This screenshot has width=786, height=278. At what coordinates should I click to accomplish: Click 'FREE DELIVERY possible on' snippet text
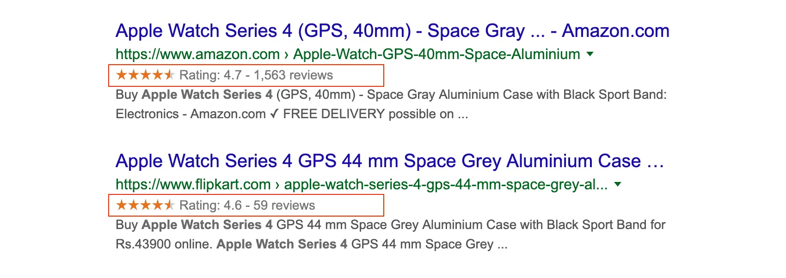click(x=368, y=114)
